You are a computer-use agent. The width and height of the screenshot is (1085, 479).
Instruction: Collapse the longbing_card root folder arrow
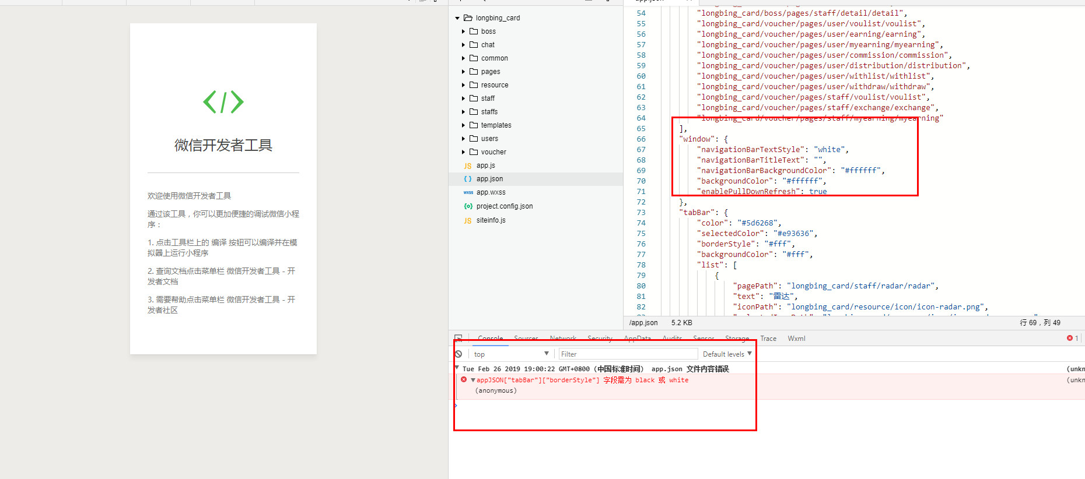click(457, 18)
